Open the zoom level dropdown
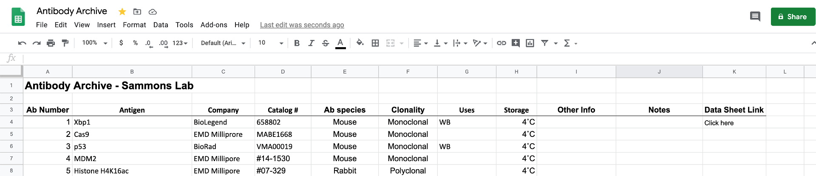Screen dimensions: 816x176 click(x=95, y=43)
